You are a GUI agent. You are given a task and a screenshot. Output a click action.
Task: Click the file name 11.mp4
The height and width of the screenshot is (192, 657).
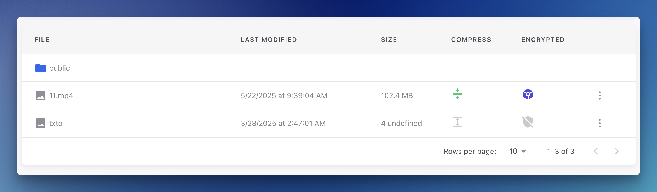61,95
